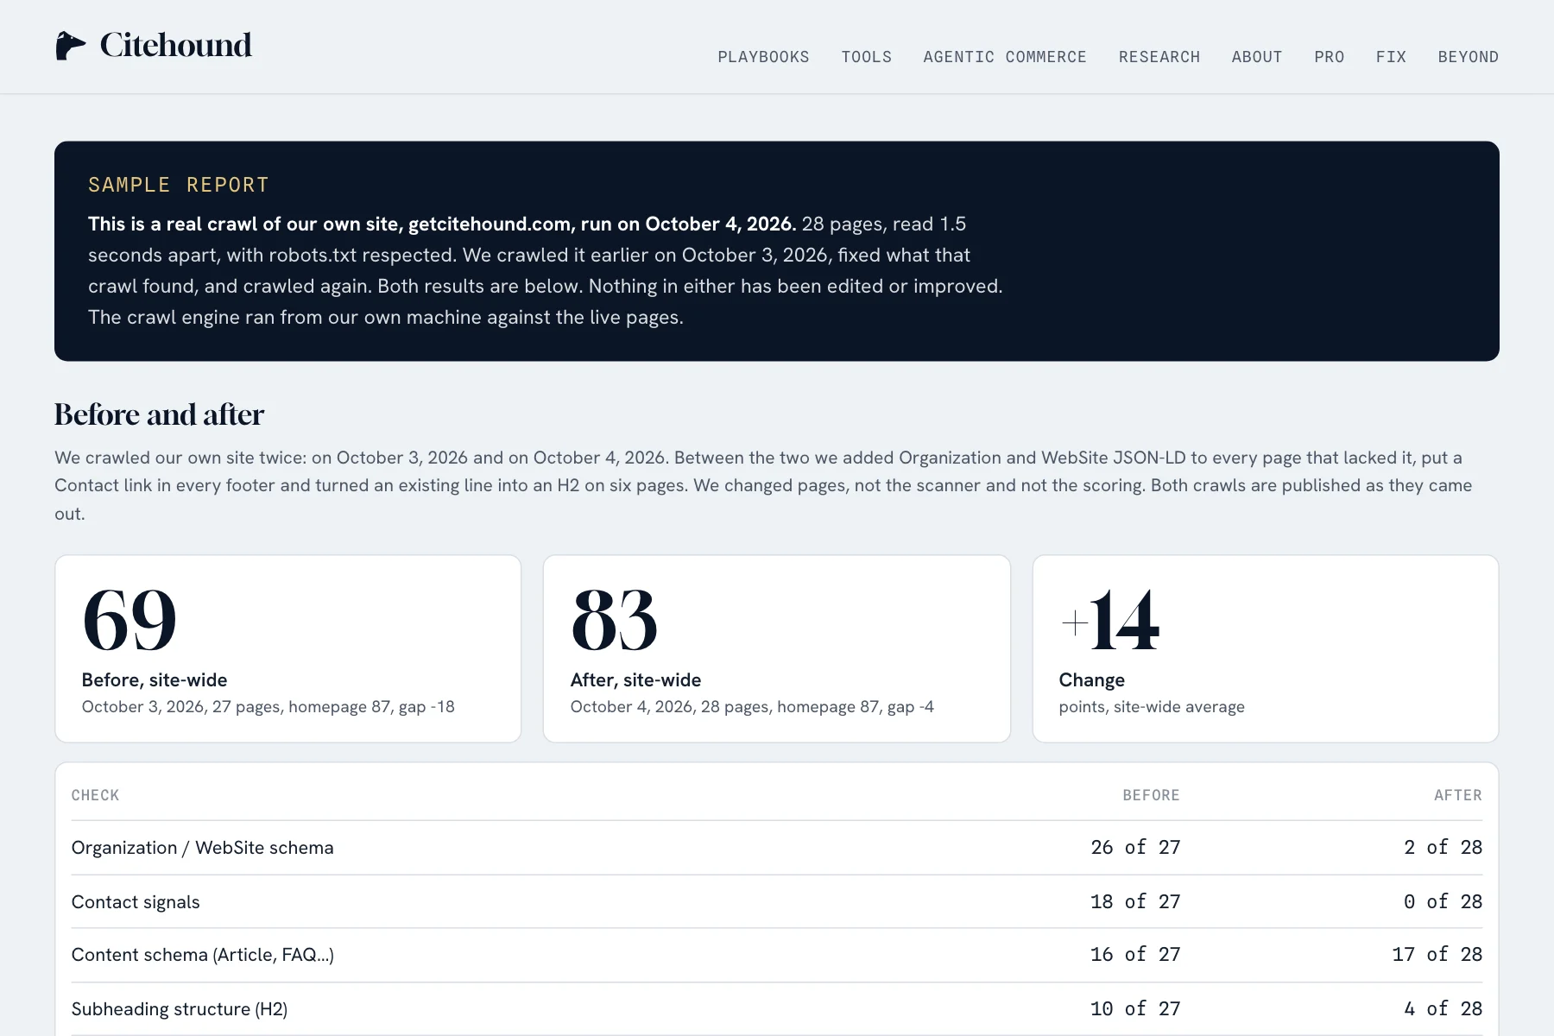The image size is (1554, 1036).
Task: Open the Beyond nav link
Action: point(1468,57)
